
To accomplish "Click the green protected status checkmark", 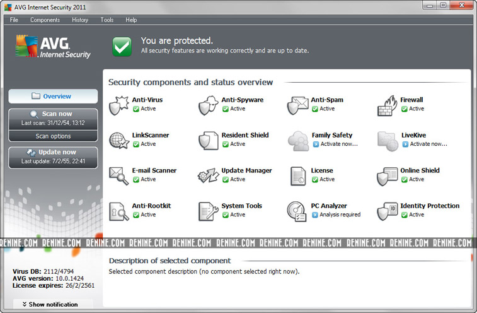I will tap(122, 47).
